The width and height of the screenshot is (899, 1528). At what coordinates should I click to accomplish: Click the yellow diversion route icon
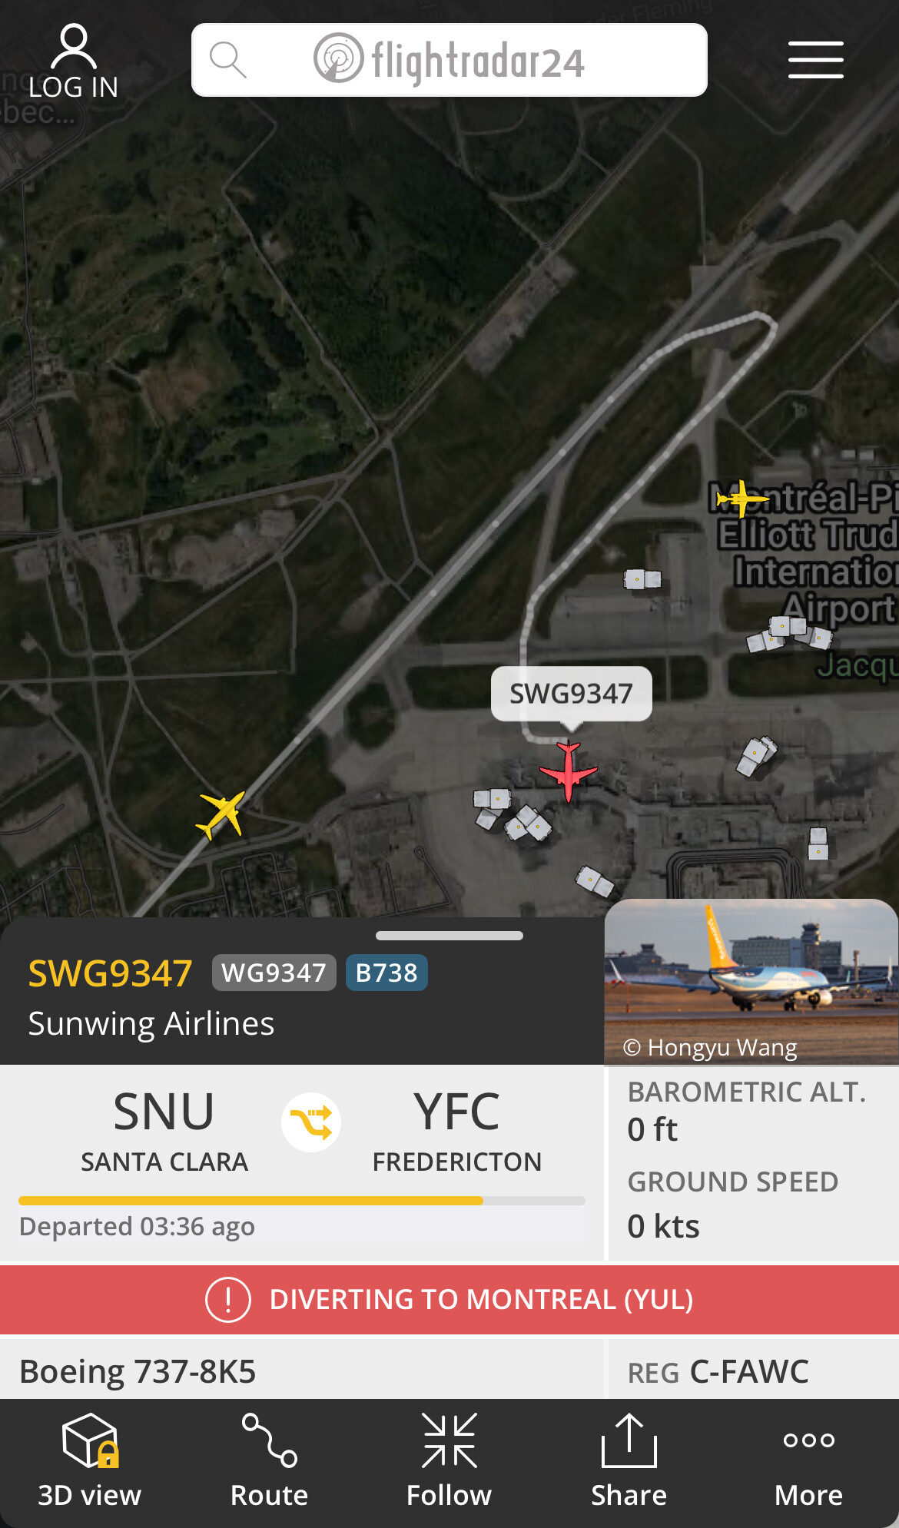[x=311, y=1122]
